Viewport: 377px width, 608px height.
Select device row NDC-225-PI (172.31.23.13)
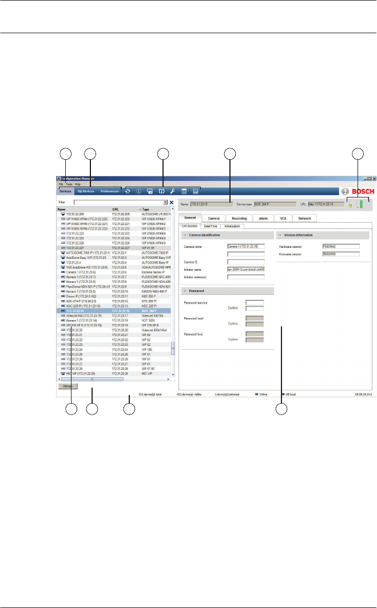114,306
